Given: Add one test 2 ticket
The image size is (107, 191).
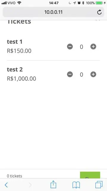Looking at the screenshot, I should 93,74.
